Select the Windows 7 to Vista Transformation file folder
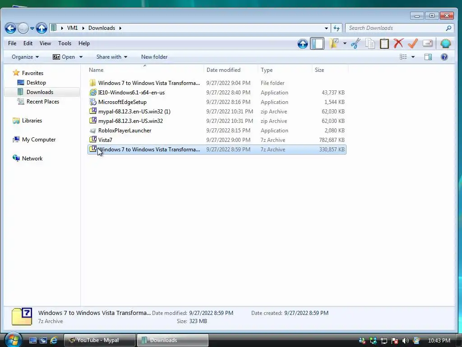Image resolution: width=462 pixels, height=347 pixels. pyautogui.click(x=217, y=83)
